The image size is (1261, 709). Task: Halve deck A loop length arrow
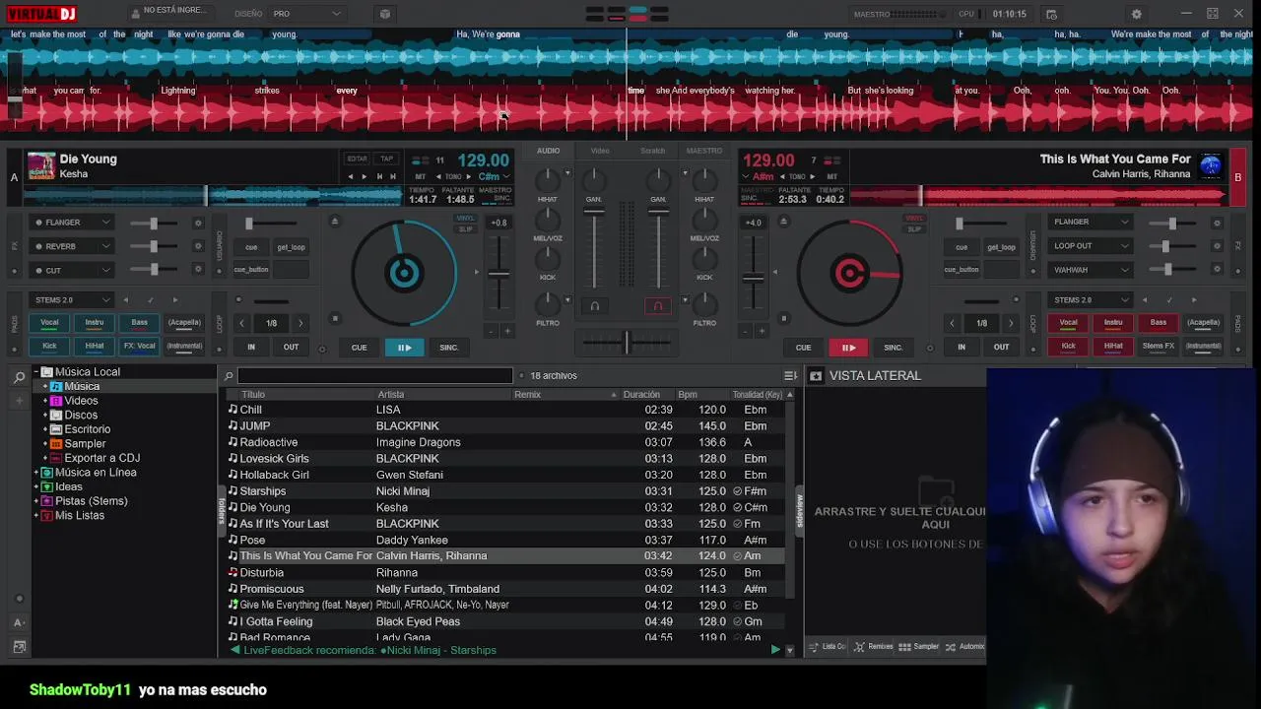[242, 323]
